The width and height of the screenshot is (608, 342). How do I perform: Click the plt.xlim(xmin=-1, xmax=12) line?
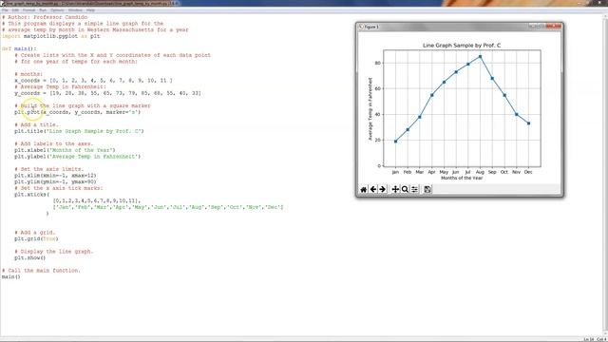[55, 175]
